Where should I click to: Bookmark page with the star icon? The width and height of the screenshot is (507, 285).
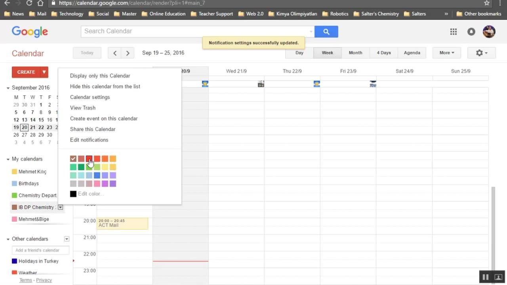coord(487,3)
